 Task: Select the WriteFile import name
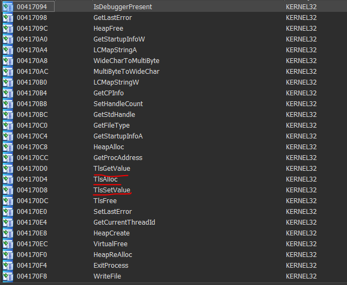[x=107, y=276]
